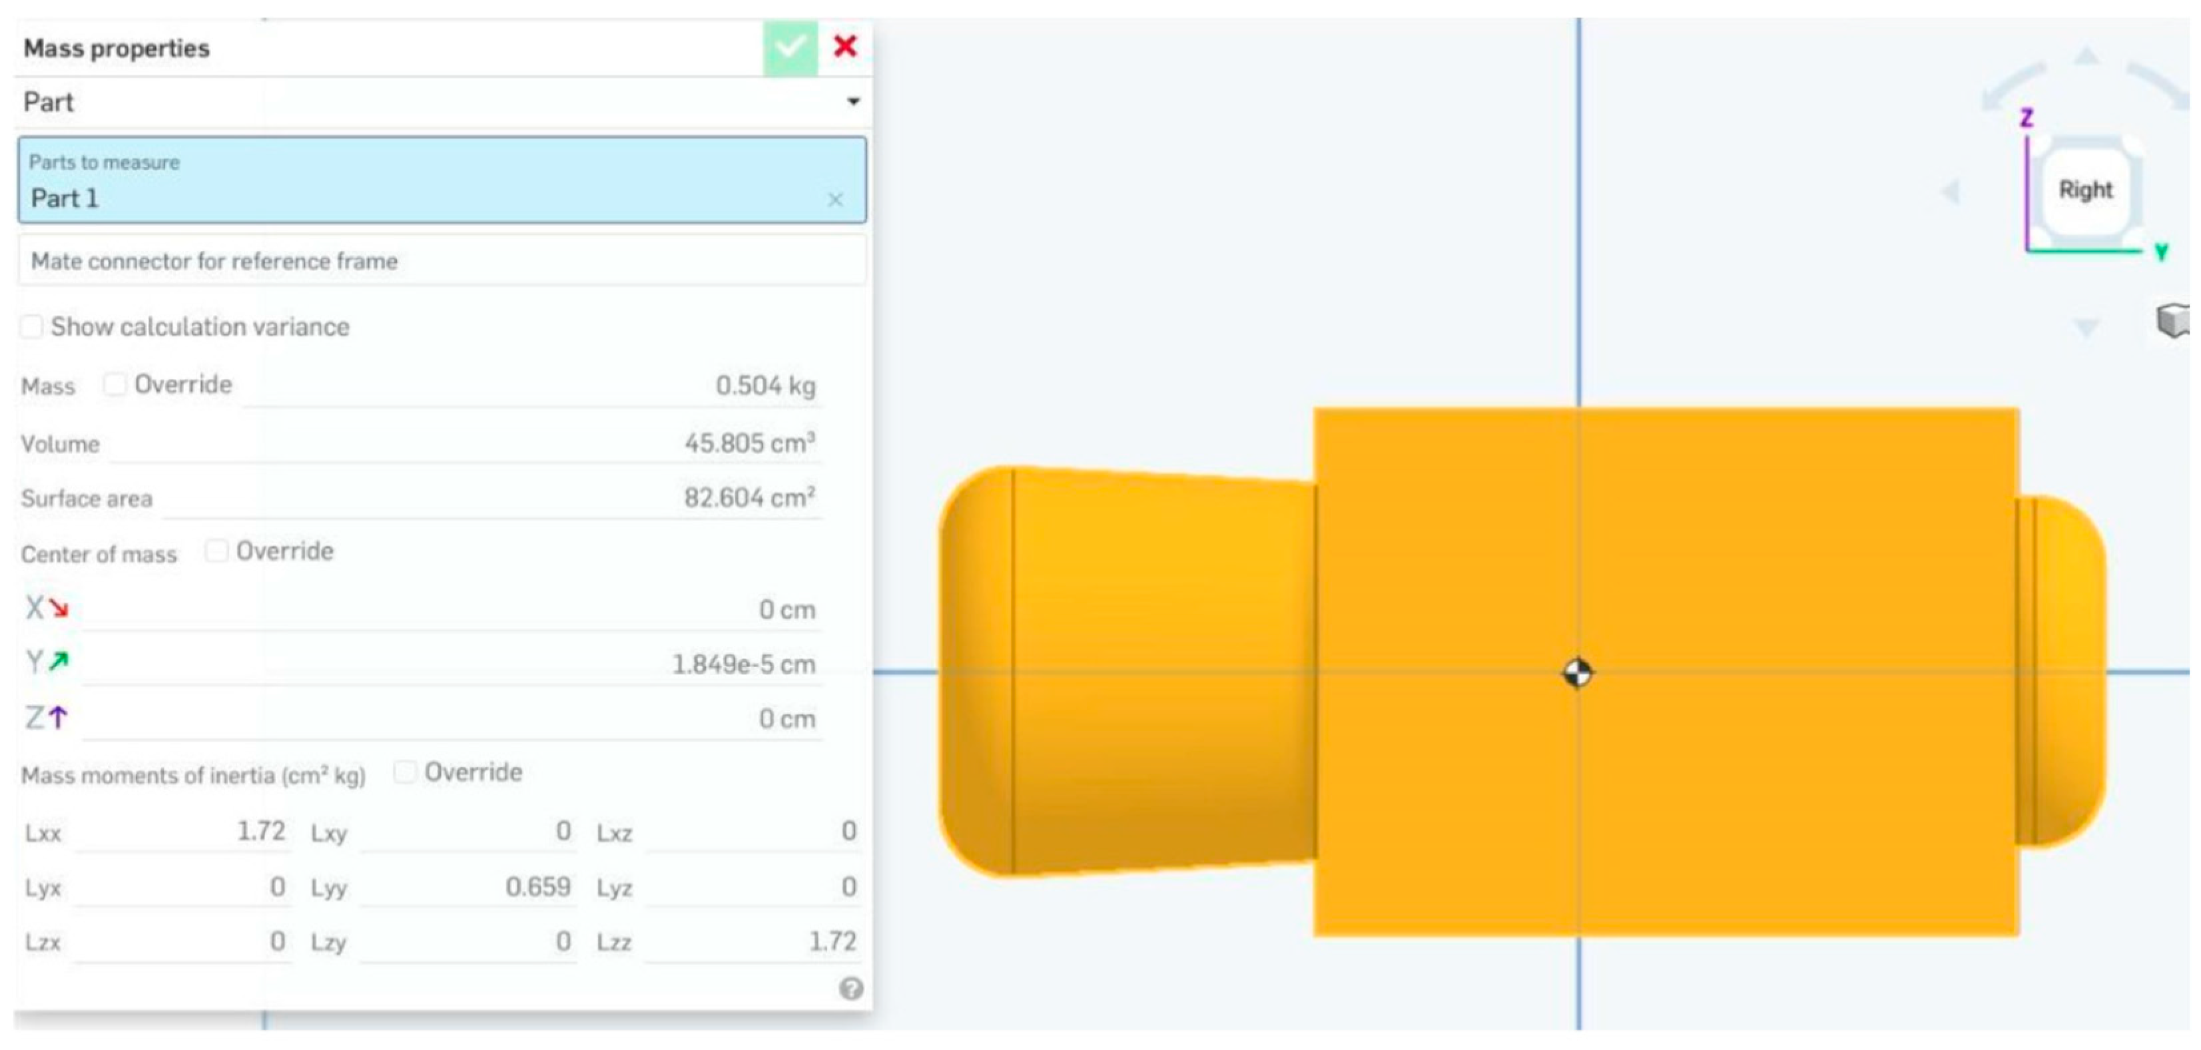
Task: Rotate view up with top arrow
Action: click(x=2086, y=57)
